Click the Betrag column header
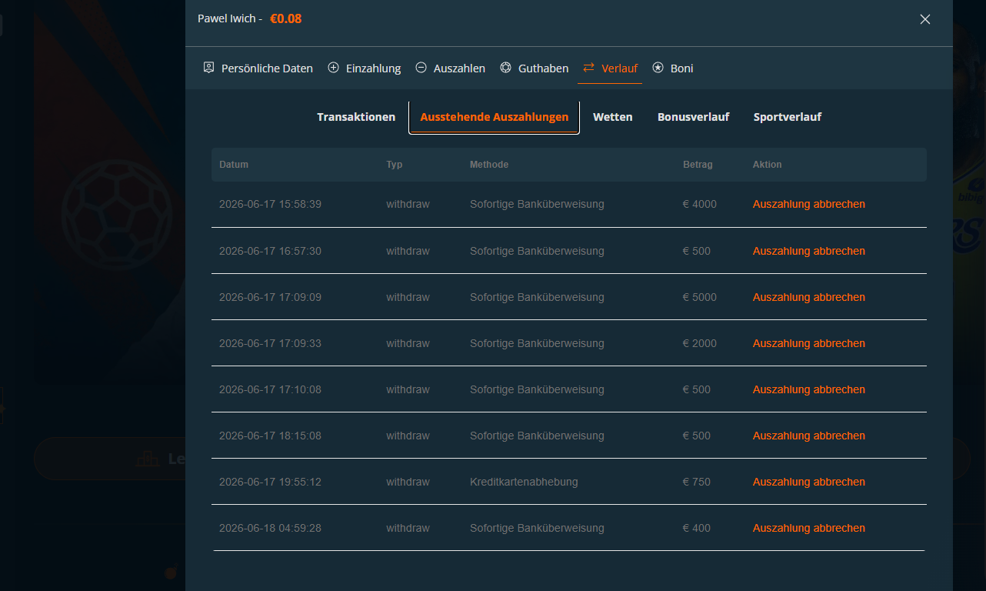986x591 pixels. pos(698,165)
